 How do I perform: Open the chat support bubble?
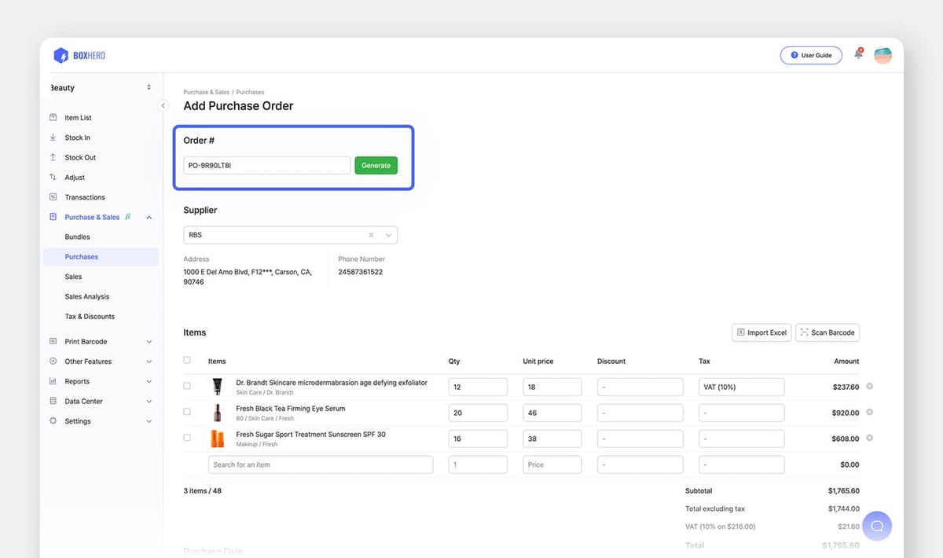(x=877, y=526)
